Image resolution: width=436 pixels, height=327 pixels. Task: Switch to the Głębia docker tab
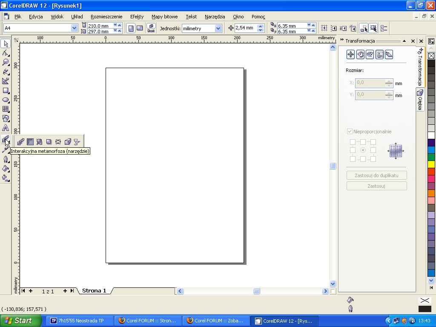(x=420, y=100)
